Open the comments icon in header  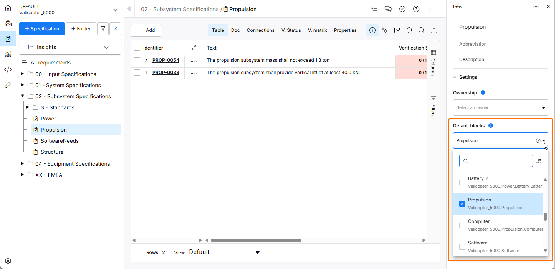[x=388, y=9]
